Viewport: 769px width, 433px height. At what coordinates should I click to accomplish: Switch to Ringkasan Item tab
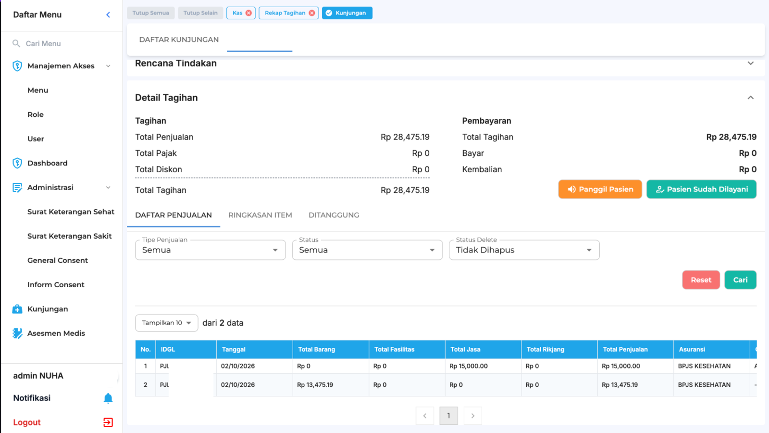260,215
